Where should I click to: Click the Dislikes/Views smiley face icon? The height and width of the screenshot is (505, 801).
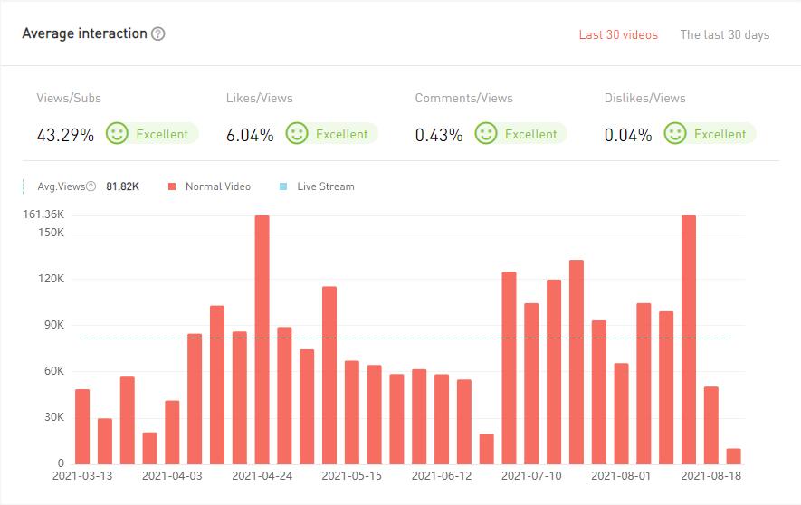[x=675, y=134]
